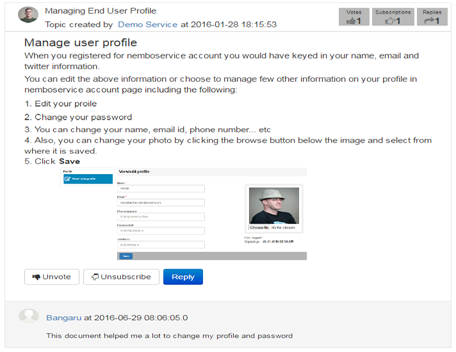Click the Subscriptions hand-pointer counter icon

389,21
